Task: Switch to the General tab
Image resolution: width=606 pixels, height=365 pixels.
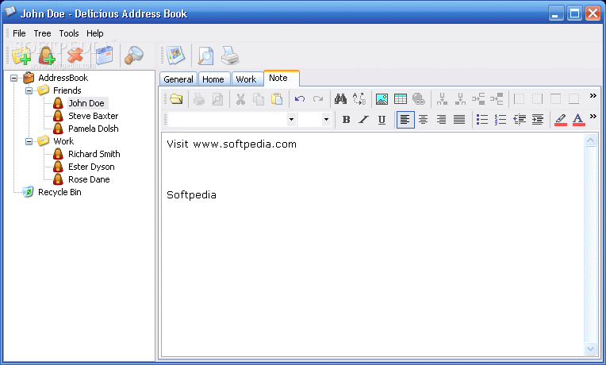Action: (x=178, y=79)
